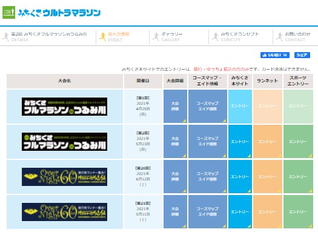
Task: Click the runner icon beside GALLERY
Action: 156,37
